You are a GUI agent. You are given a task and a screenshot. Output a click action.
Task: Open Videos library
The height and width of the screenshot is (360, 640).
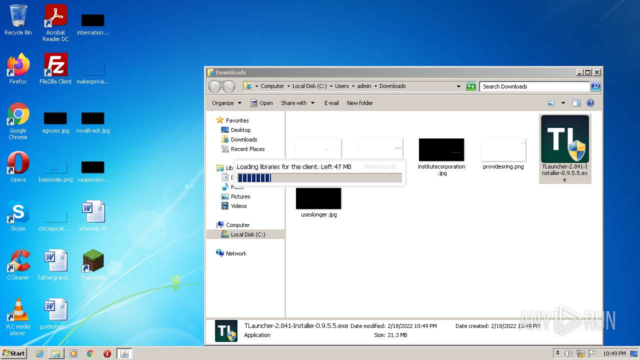tap(238, 206)
